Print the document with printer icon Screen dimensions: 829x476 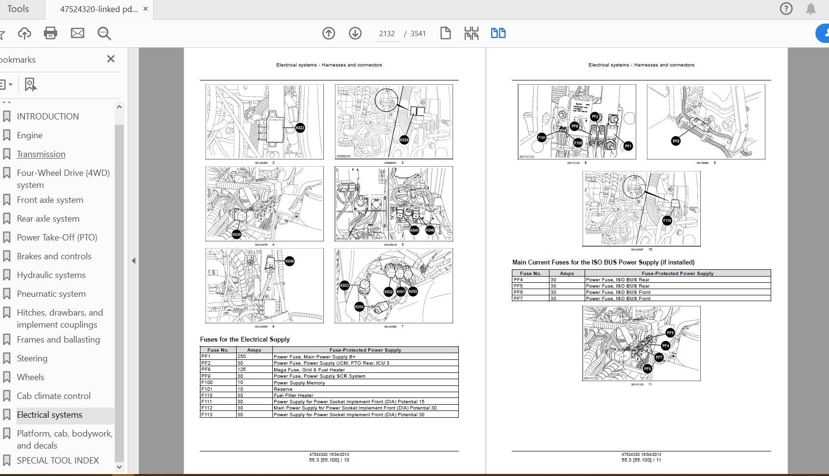point(51,33)
